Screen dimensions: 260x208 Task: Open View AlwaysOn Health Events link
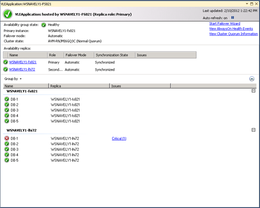click(x=231, y=29)
